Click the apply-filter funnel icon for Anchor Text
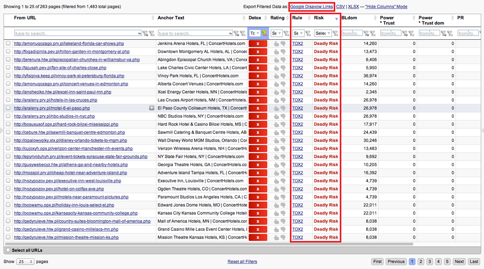The image size is (484, 269). (236, 33)
